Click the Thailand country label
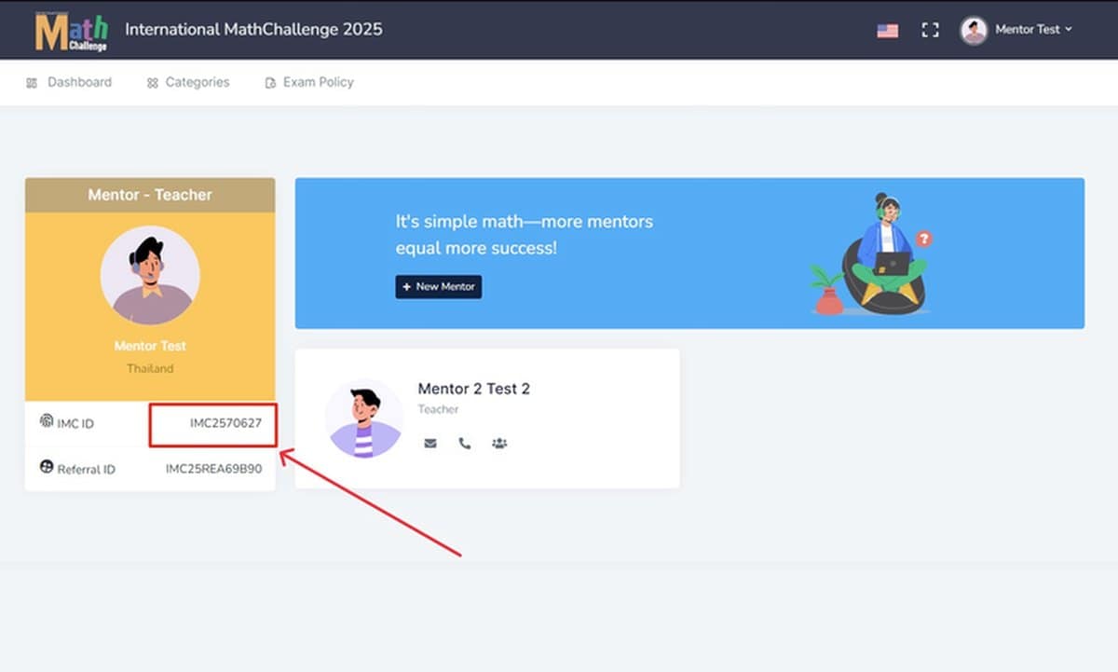 (150, 368)
